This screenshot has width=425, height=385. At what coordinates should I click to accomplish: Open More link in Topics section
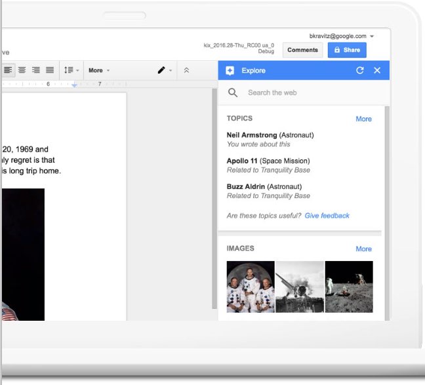(x=363, y=119)
